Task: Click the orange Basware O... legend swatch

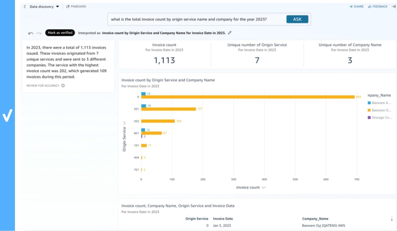Action: [x=369, y=110]
